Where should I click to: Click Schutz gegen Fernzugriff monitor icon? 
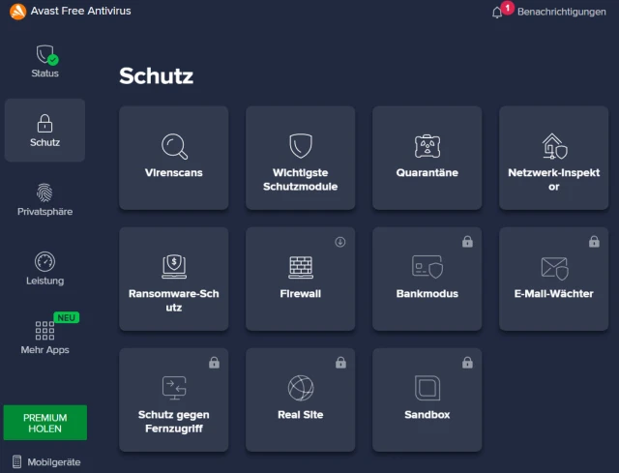point(174,388)
